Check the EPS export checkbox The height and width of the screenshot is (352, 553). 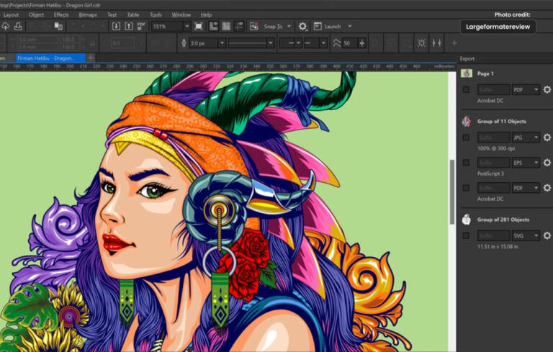click(466, 162)
